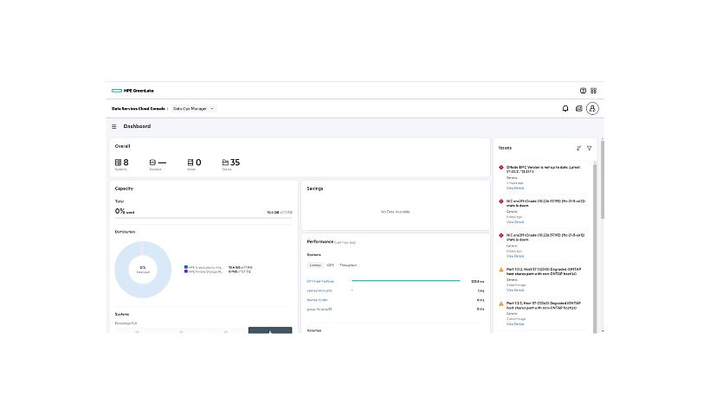The width and height of the screenshot is (710, 415).
Task: Open first system link in Performance list
Action: click(320, 281)
